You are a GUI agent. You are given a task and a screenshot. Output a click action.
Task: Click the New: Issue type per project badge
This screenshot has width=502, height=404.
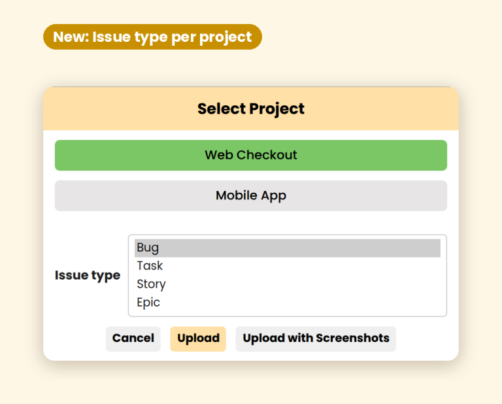pos(152,37)
